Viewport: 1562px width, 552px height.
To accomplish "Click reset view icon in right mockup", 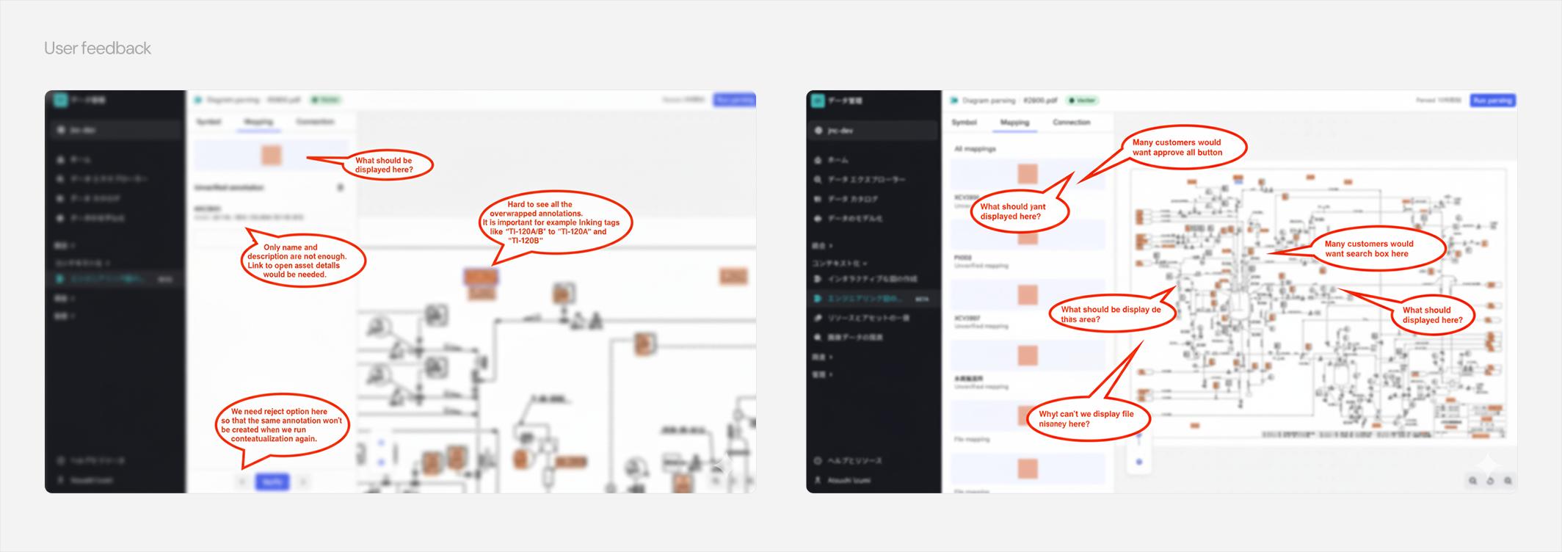I will pyautogui.click(x=1490, y=481).
